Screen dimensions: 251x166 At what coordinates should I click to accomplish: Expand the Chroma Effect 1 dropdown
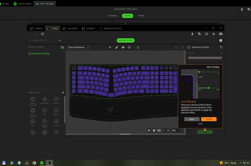42,41
